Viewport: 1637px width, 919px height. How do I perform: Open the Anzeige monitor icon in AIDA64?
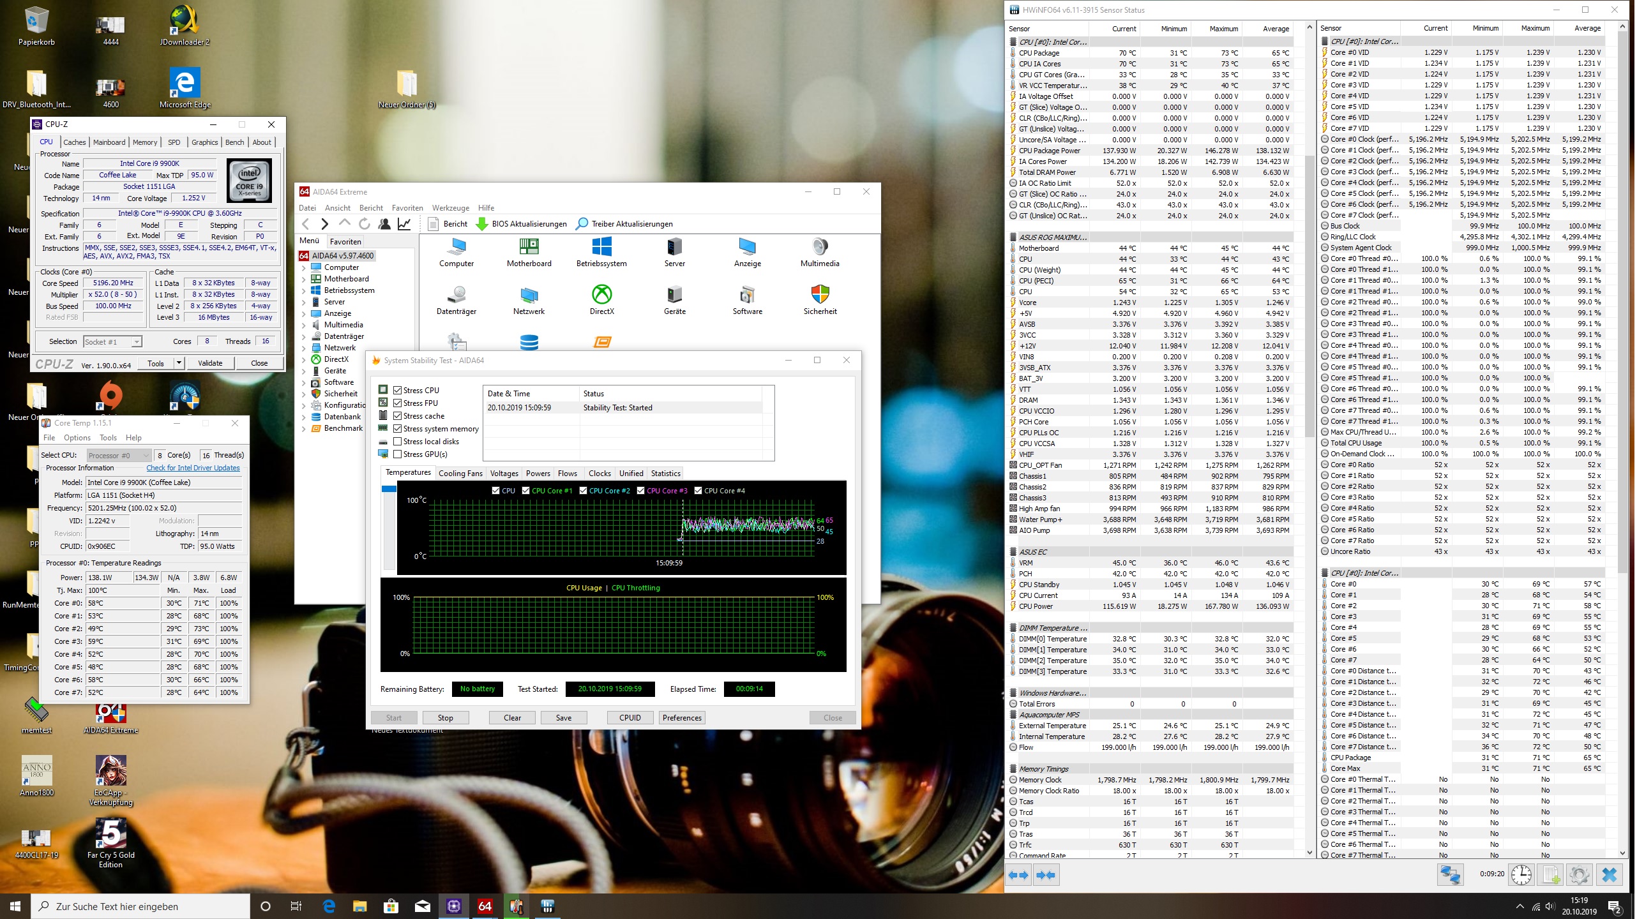click(x=747, y=247)
